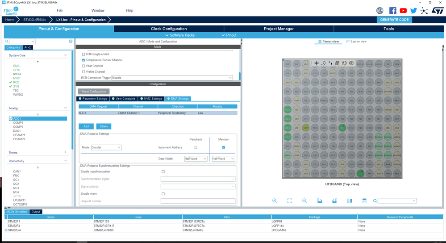Screen dimensions: 446x243
Task: Open the ST Twitter page icon
Action: 413,11
